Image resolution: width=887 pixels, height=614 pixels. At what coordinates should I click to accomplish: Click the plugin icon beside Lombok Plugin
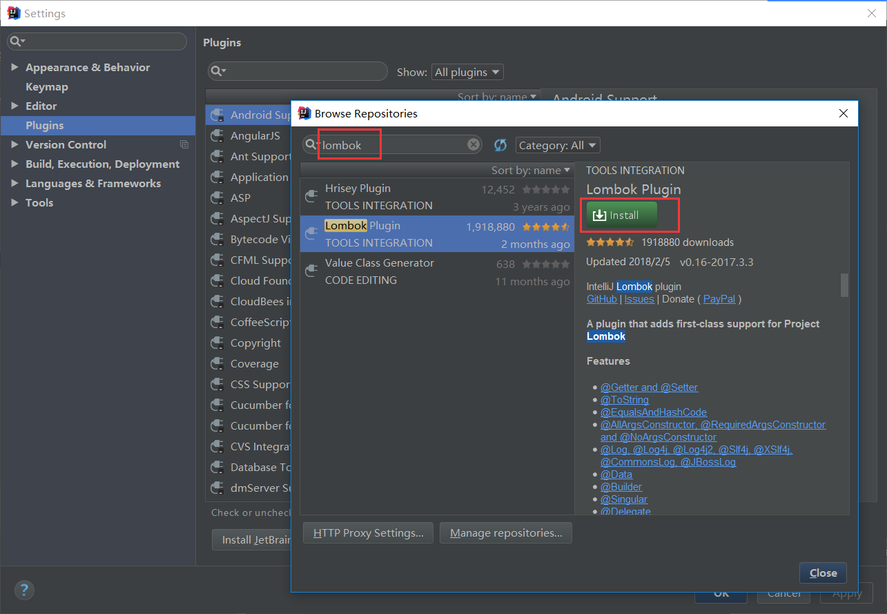click(312, 234)
